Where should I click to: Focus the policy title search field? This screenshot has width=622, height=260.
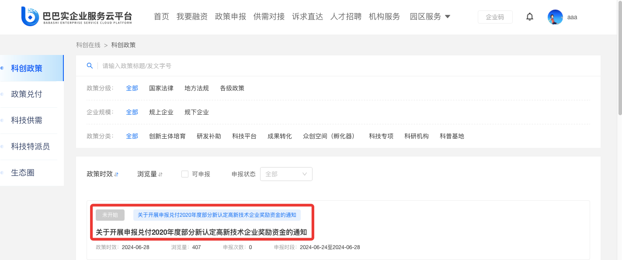pyautogui.click(x=345, y=66)
